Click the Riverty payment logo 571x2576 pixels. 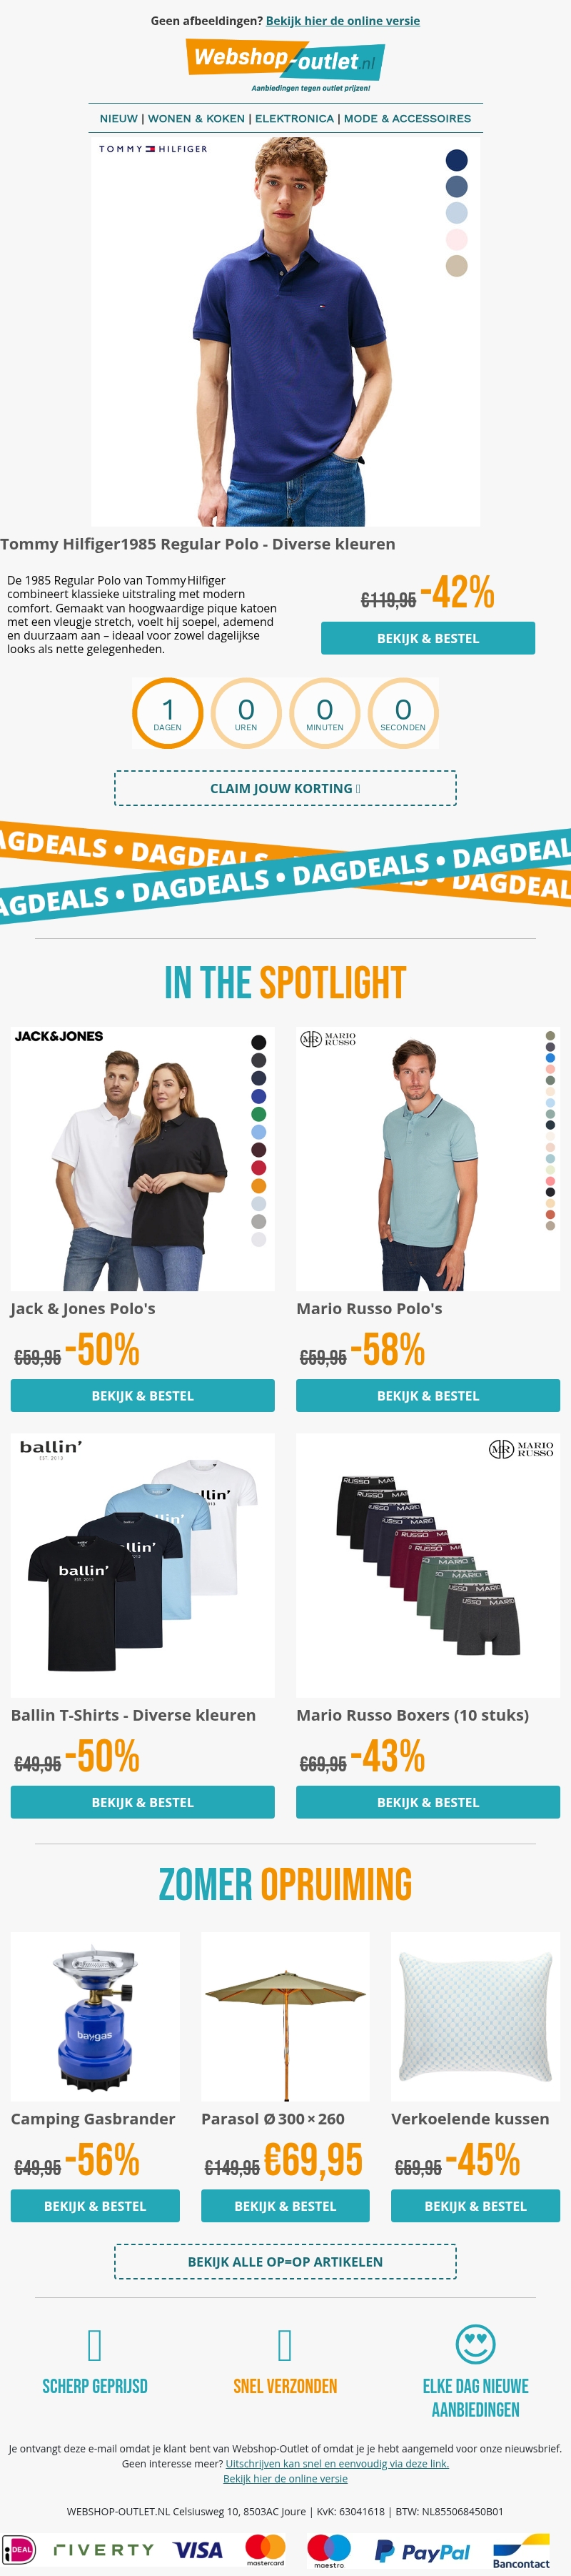click(103, 2549)
